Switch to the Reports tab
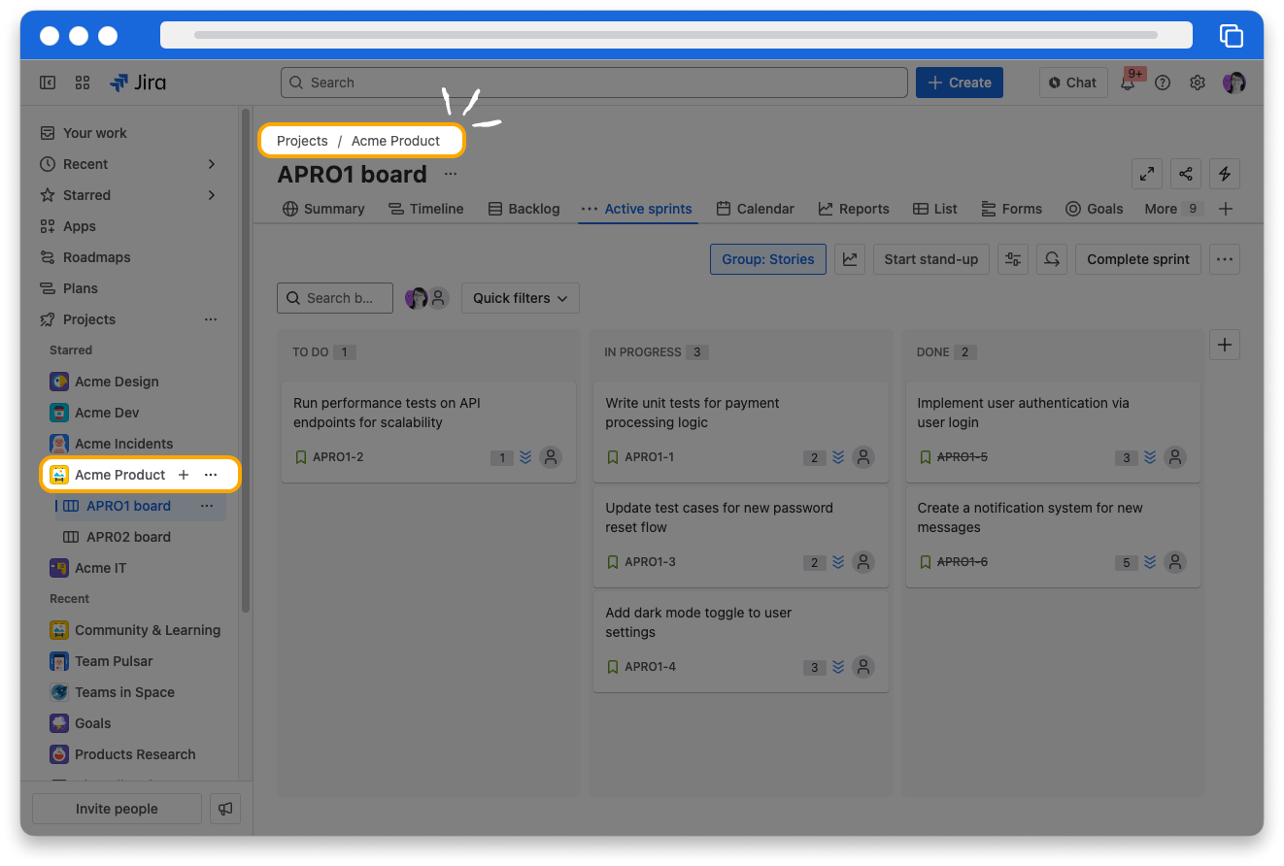Screen dimensions: 1284x866 click(x=854, y=209)
